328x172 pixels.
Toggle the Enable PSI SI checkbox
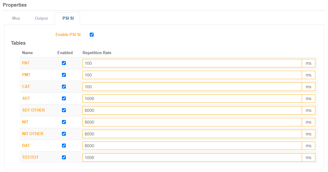click(92, 34)
